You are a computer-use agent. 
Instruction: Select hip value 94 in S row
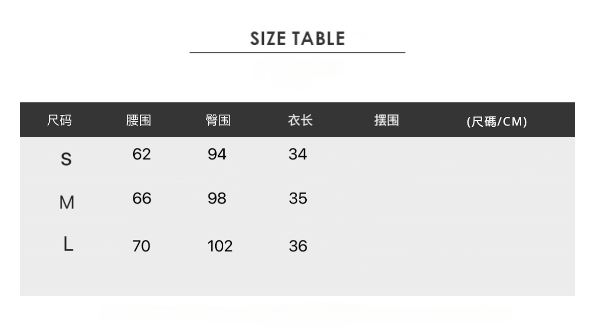click(217, 154)
